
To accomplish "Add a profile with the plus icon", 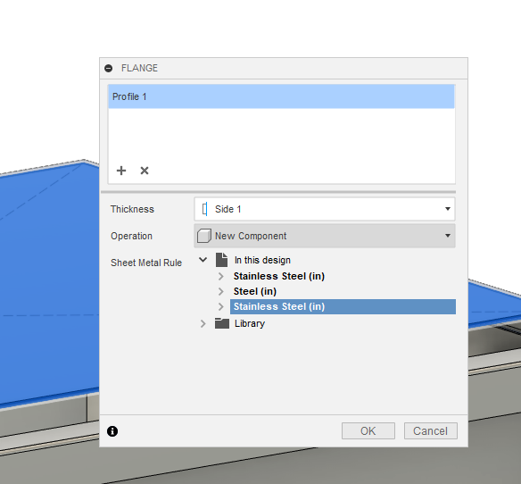I will 121,171.
